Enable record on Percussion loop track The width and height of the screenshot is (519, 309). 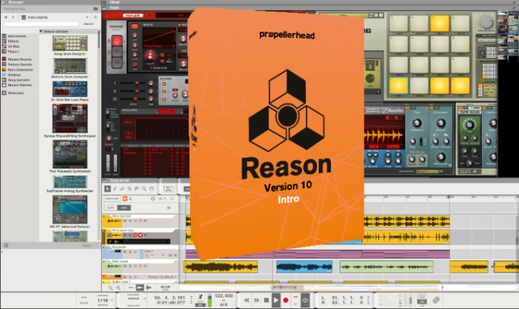(x=140, y=235)
